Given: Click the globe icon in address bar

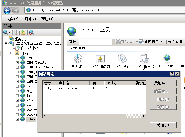Looking at the screenshot, I should [28, 10].
